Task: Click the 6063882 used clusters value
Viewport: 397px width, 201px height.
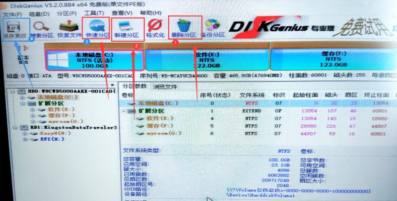Action: click(x=279, y=175)
